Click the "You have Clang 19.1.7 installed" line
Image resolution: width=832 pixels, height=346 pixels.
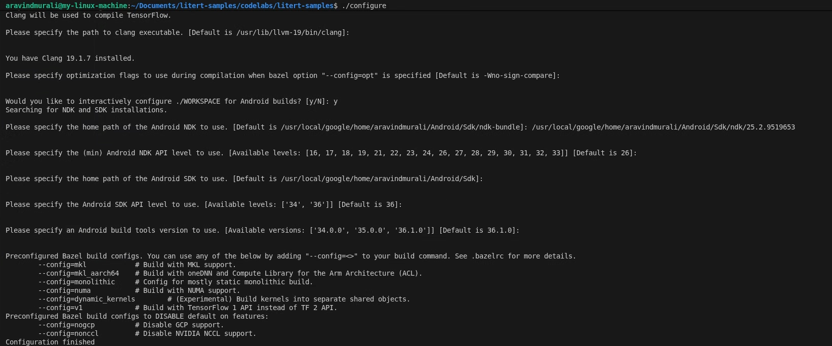70,58
